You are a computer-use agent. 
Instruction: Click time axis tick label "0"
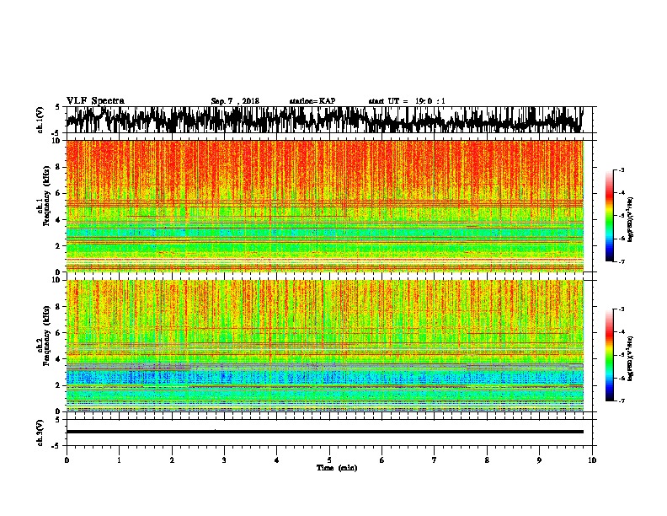click(67, 460)
